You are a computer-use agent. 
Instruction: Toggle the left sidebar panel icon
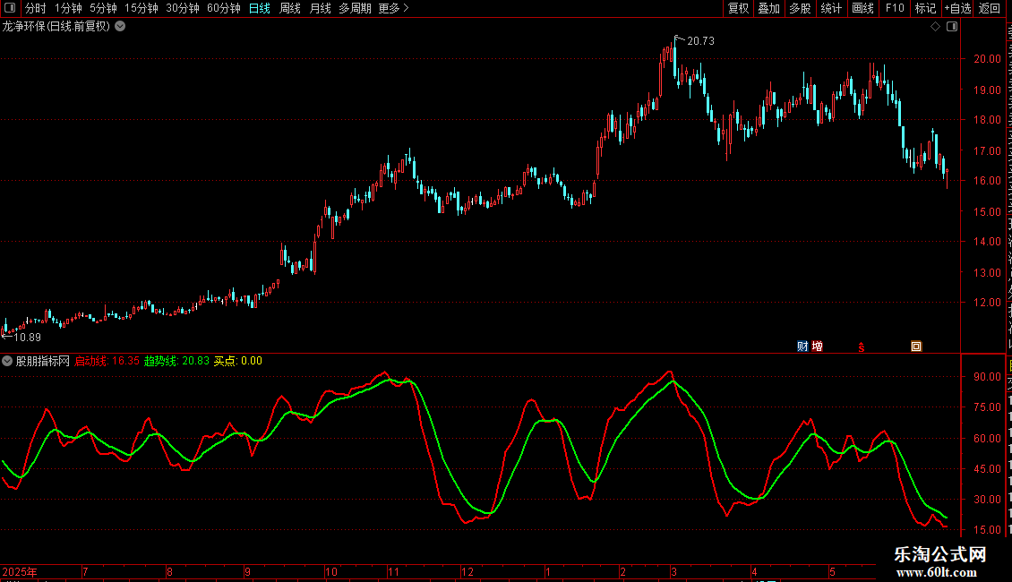point(10,8)
